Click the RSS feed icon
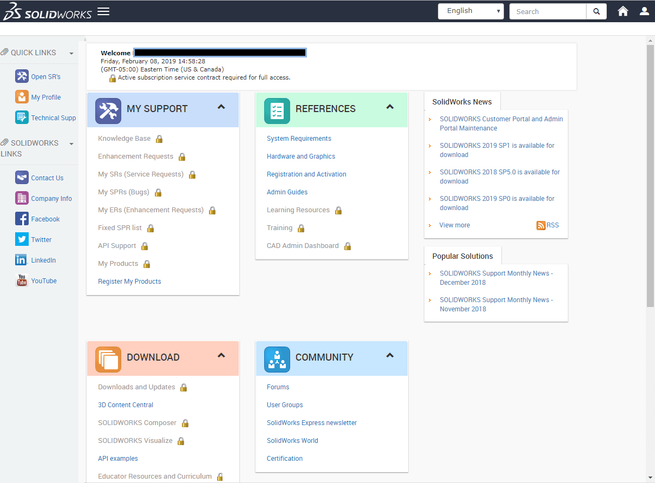The height and width of the screenshot is (483, 655). [x=541, y=225]
